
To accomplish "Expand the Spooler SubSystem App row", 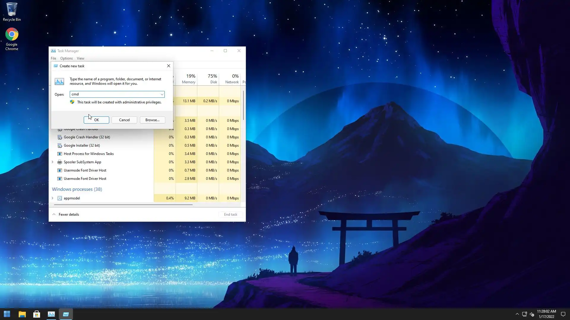I will point(53,162).
